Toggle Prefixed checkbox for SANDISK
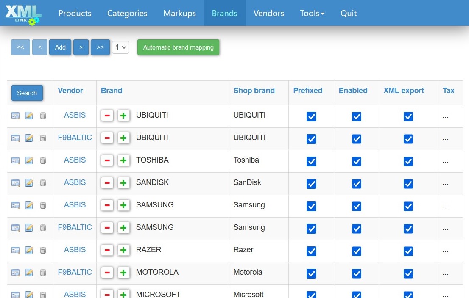Viewport: 469px width, 298px height. coord(311,184)
